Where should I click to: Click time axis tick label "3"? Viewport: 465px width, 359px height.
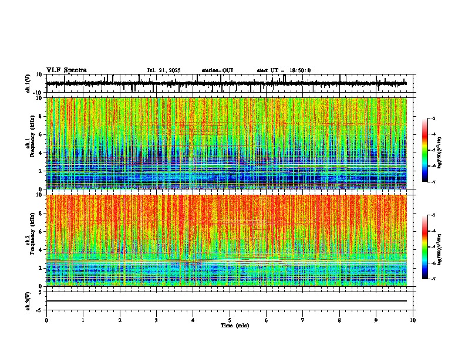(x=156, y=320)
